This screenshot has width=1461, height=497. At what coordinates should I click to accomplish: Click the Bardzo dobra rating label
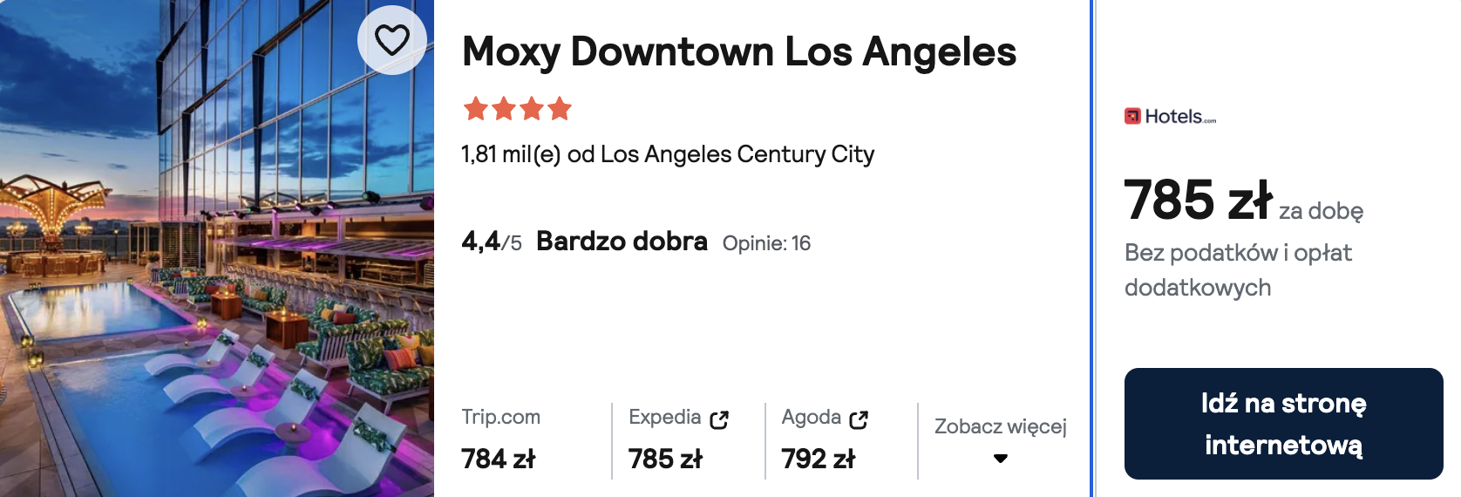coord(622,241)
